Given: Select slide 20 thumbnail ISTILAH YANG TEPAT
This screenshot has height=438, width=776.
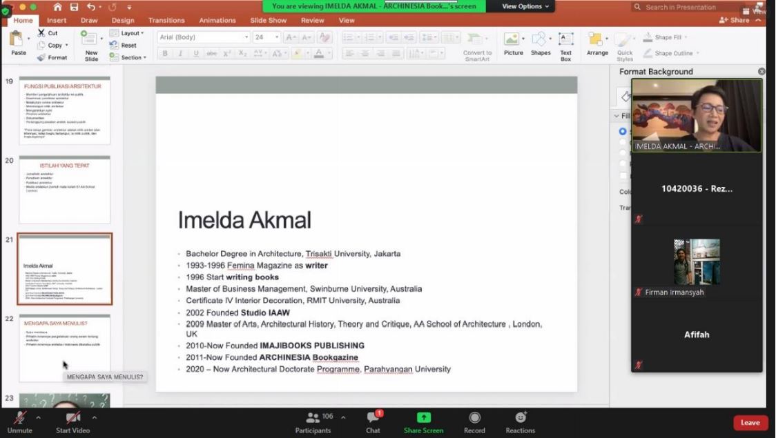Looking at the screenshot, I should pyautogui.click(x=64, y=189).
